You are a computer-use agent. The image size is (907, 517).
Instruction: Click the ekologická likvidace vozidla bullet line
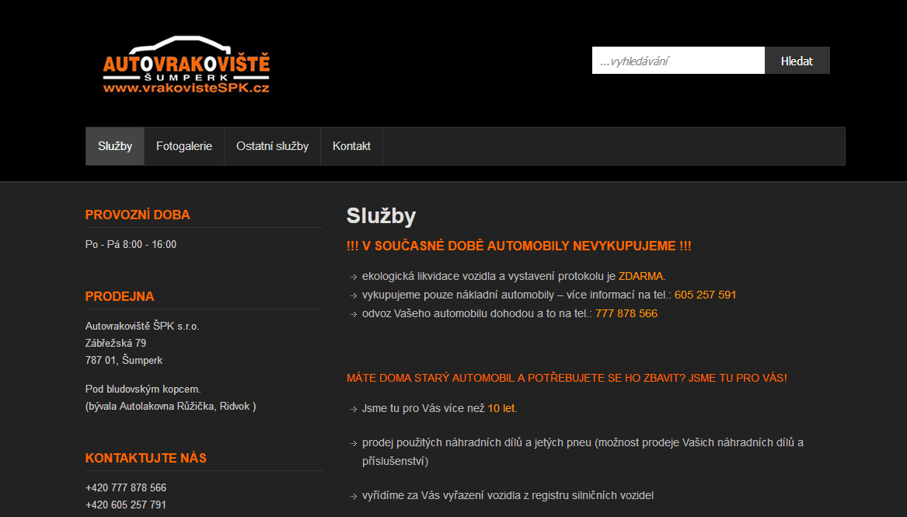point(514,277)
